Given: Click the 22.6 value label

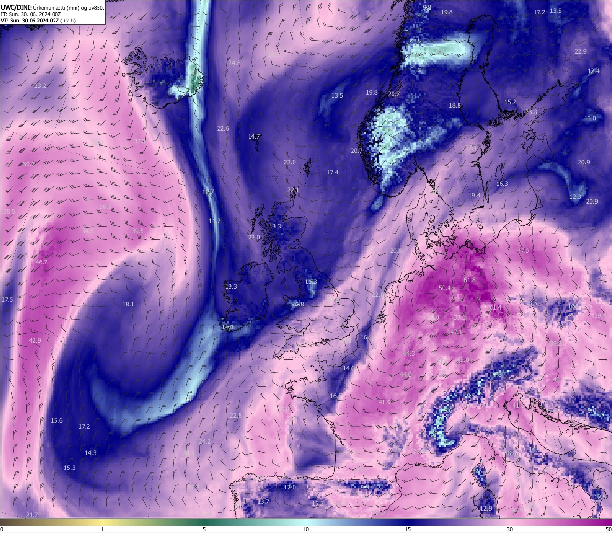Looking at the screenshot, I should 223,128.
